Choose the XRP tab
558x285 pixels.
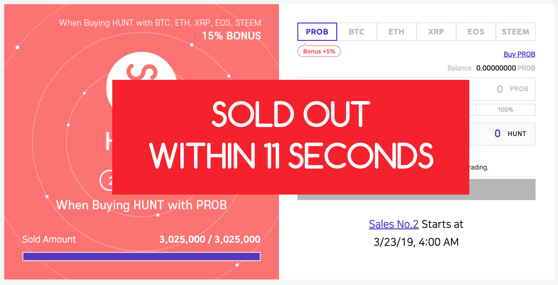point(436,32)
